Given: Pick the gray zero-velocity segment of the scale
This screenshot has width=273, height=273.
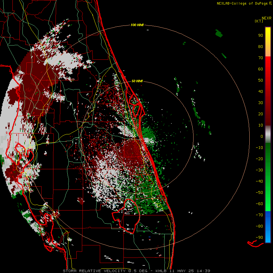Looking at the screenshot, I should click(x=268, y=134).
